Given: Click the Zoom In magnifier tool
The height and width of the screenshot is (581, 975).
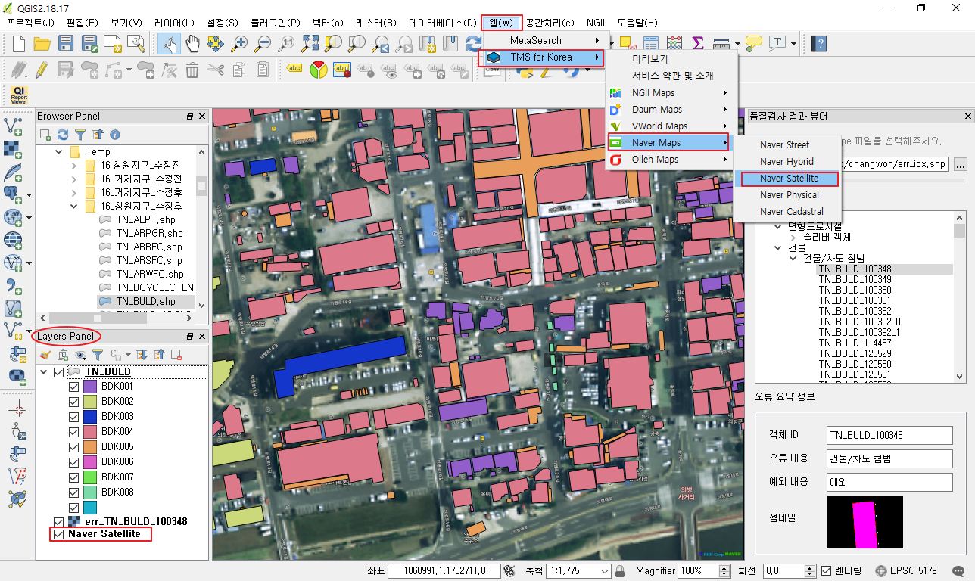Looking at the screenshot, I should (239, 43).
